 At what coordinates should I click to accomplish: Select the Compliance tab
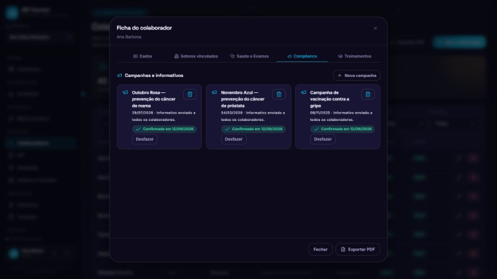(x=302, y=56)
